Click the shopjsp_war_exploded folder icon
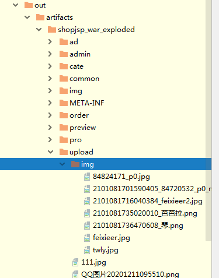Image resolution: width=219 pixels, height=278 pixels. click(x=52, y=30)
